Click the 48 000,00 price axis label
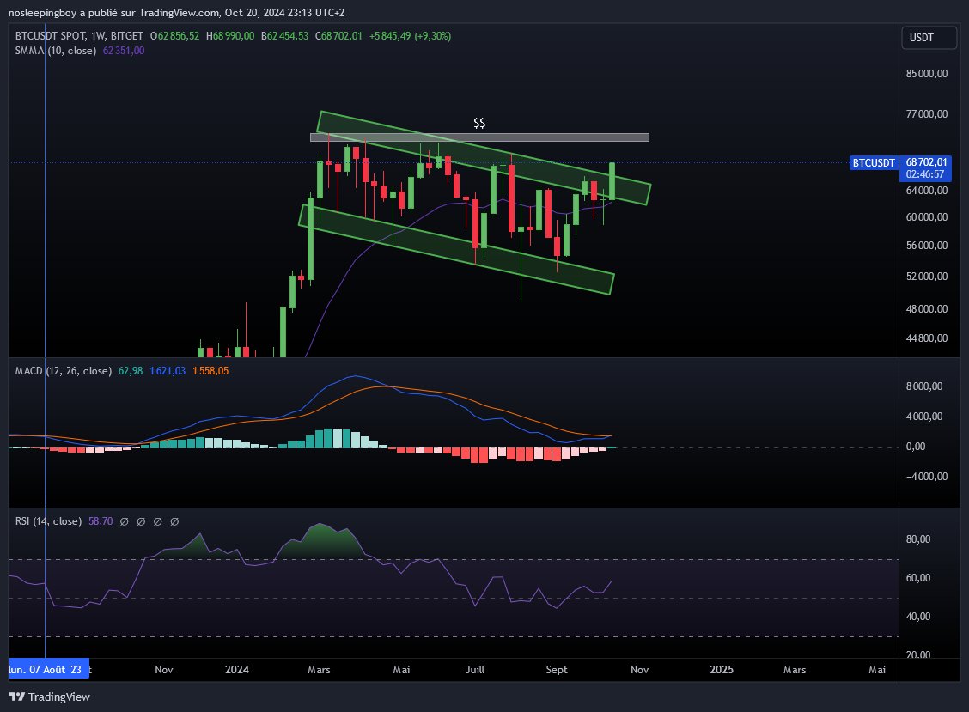 click(x=926, y=309)
